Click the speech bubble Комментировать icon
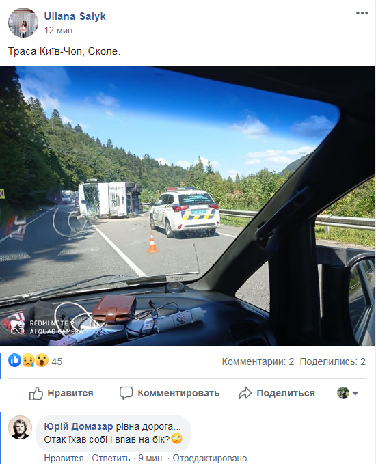Viewport: 376px width, 464px height. [126, 394]
